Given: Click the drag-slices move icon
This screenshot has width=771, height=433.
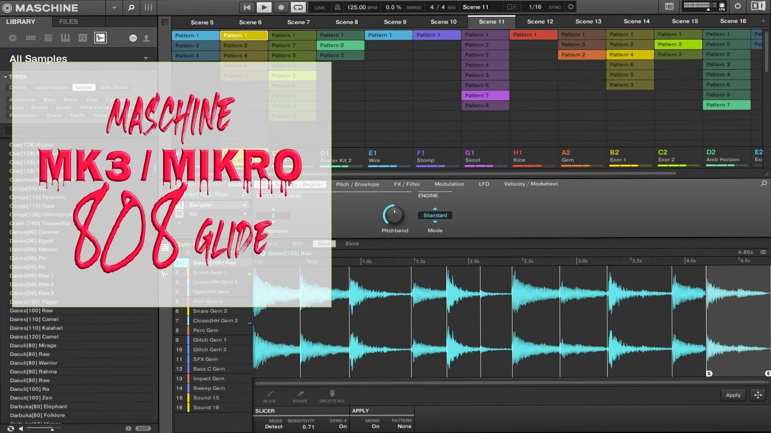Looking at the screenshot, I should pyautogui.click(x=758, y=395).
